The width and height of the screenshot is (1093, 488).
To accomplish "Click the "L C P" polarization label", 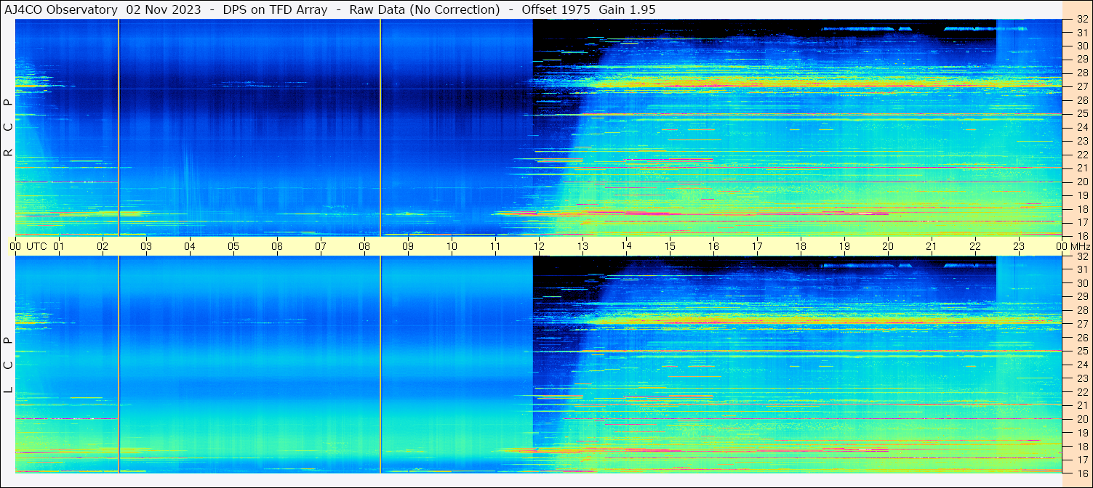I will 8,365.
